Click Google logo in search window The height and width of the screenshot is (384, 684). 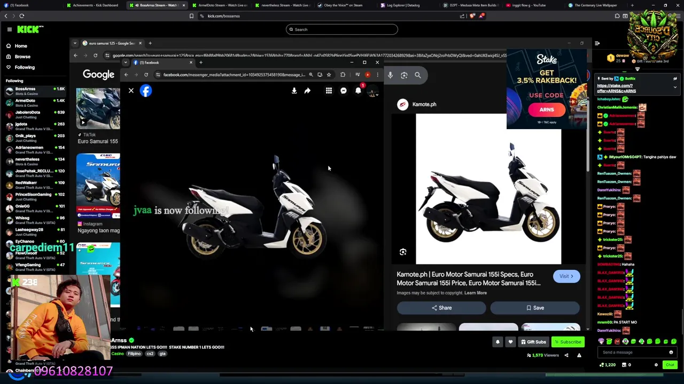click(x=98, y=75)
